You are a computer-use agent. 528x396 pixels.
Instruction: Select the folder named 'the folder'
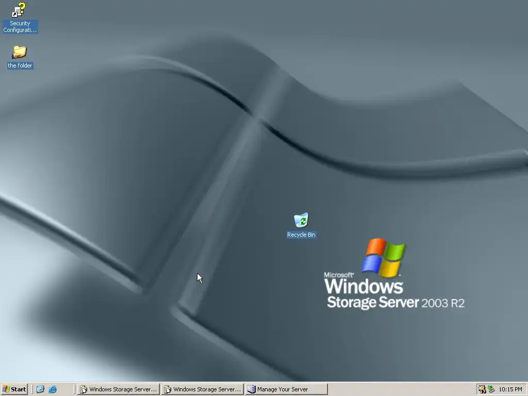point(20,57)
